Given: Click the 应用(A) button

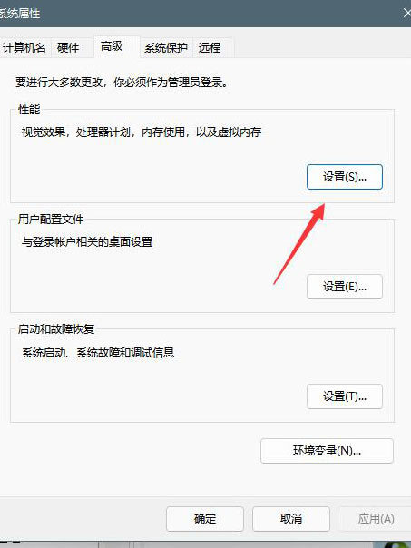Looking at the screenshot, I should point(376,519).
